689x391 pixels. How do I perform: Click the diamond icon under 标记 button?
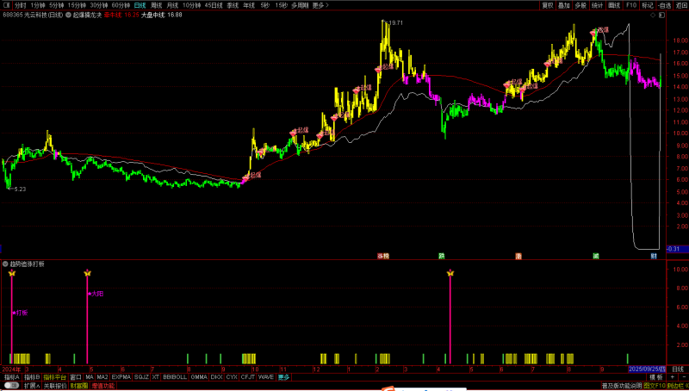coord(651,15)
